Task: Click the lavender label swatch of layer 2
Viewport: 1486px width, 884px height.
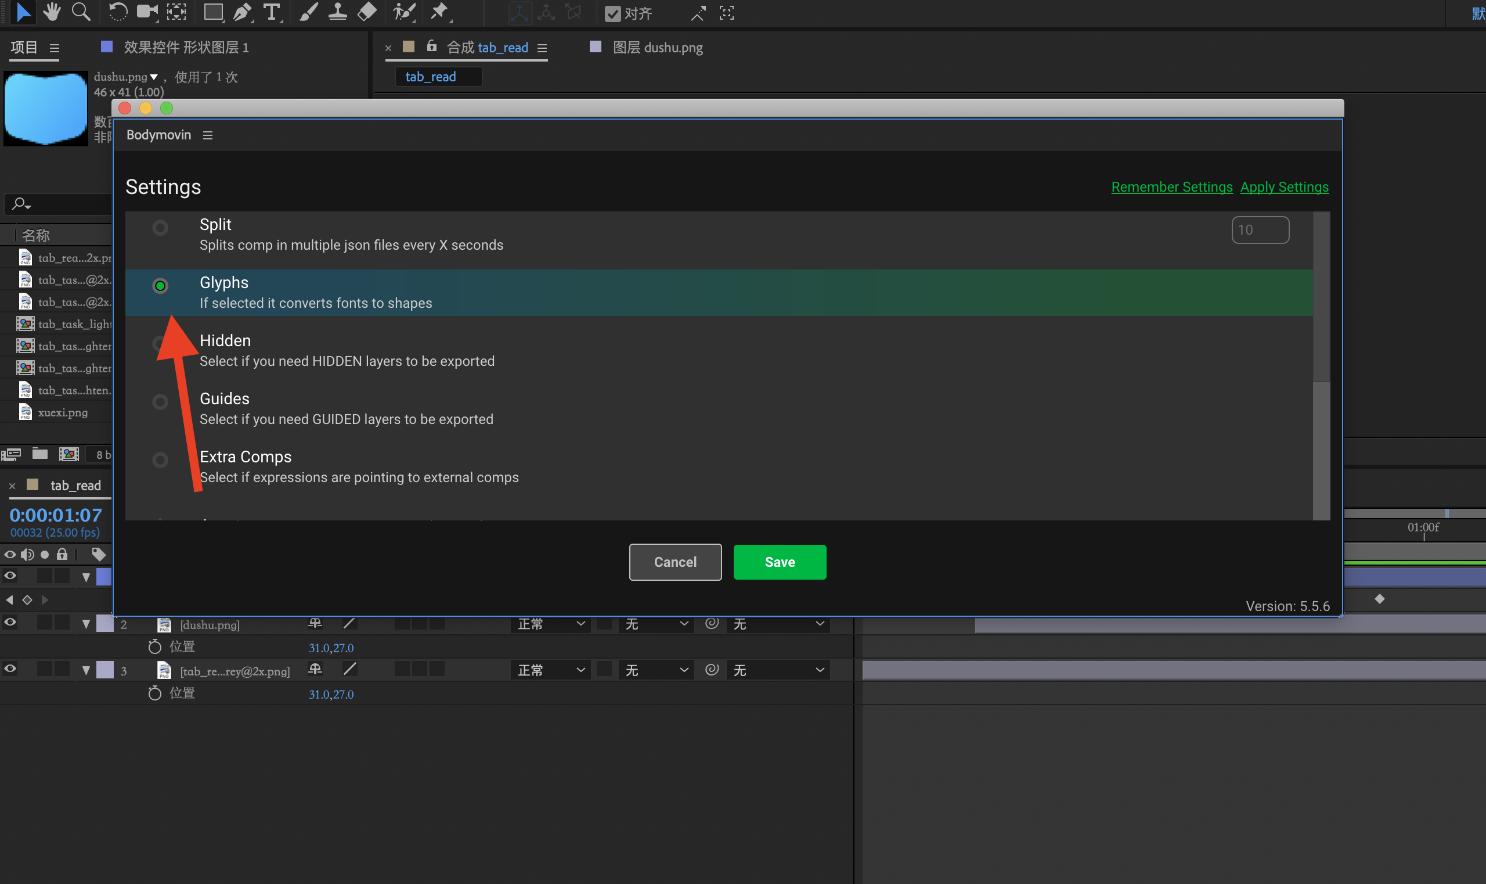Action: 106,624
